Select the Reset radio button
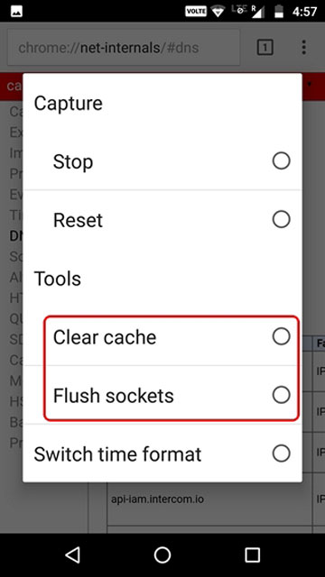 coord(281,219)
